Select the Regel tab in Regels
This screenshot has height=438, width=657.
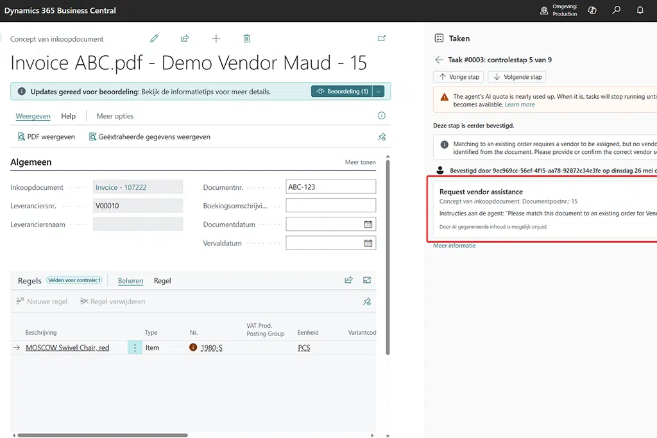tap(162, 280)
